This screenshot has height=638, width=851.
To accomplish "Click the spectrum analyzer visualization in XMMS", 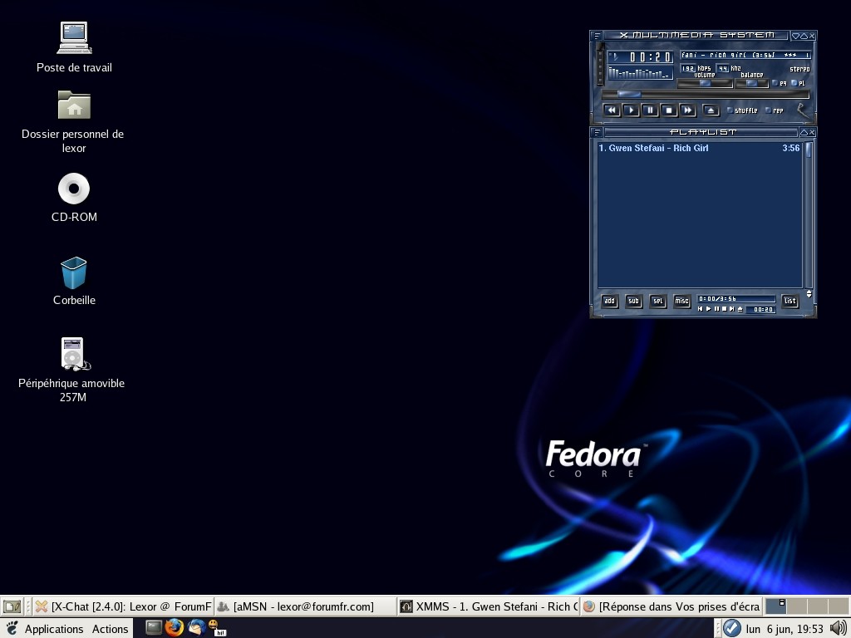I will [x=641, y=73].
